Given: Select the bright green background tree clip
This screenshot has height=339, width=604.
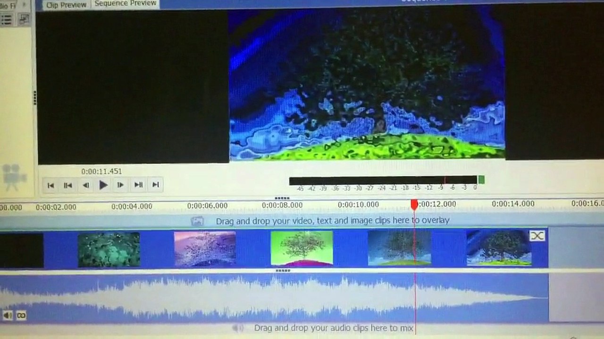Looking at the screenshot, I should (x=302, y=248).
